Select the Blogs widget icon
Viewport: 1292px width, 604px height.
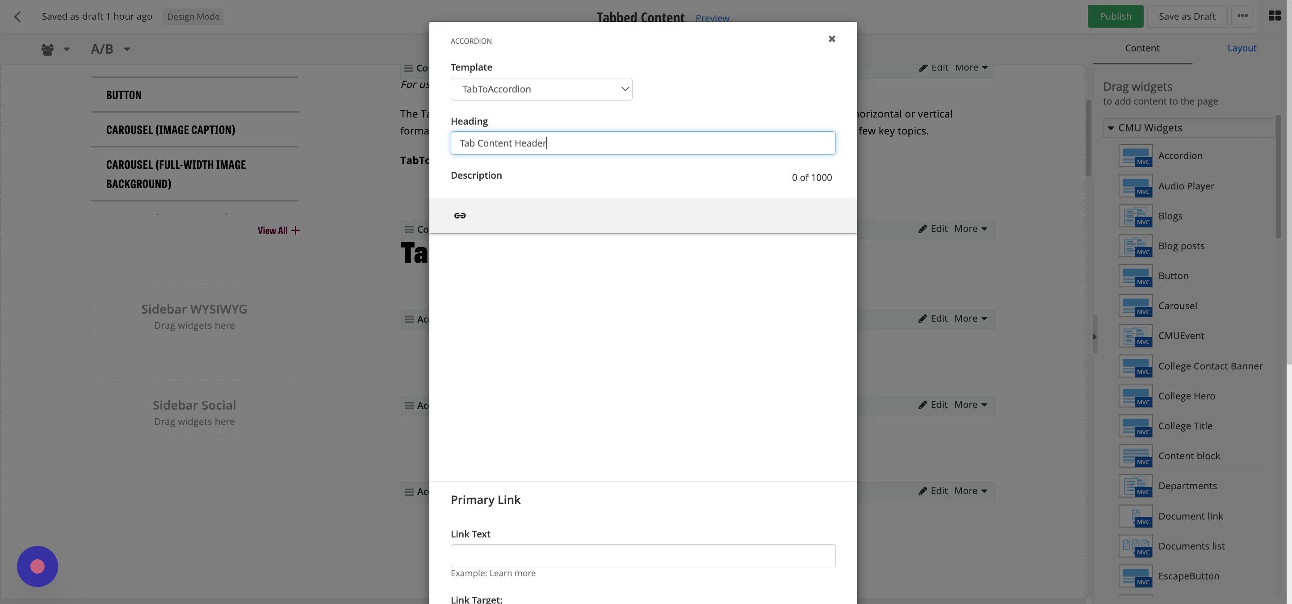[1135, 216]
